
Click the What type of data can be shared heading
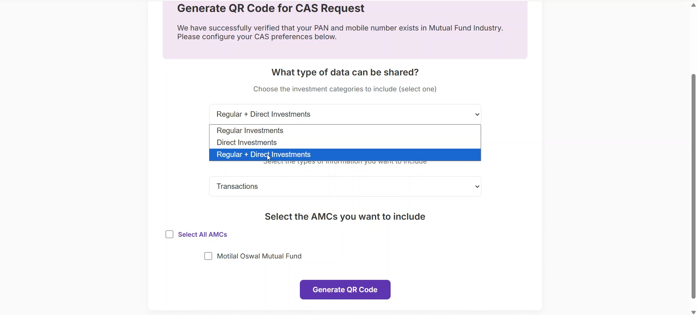pos(345,72)
